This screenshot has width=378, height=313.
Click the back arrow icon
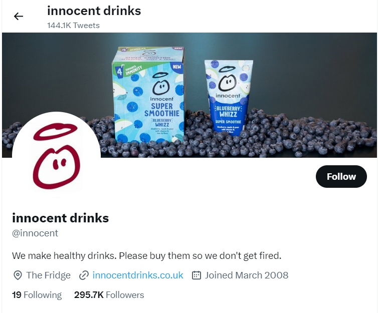tap(19, 16)
